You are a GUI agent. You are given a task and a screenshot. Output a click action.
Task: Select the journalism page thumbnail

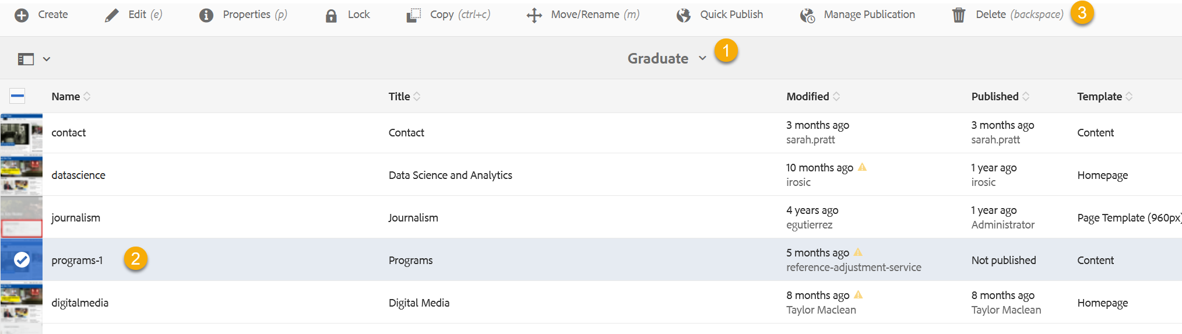[22, 217]
